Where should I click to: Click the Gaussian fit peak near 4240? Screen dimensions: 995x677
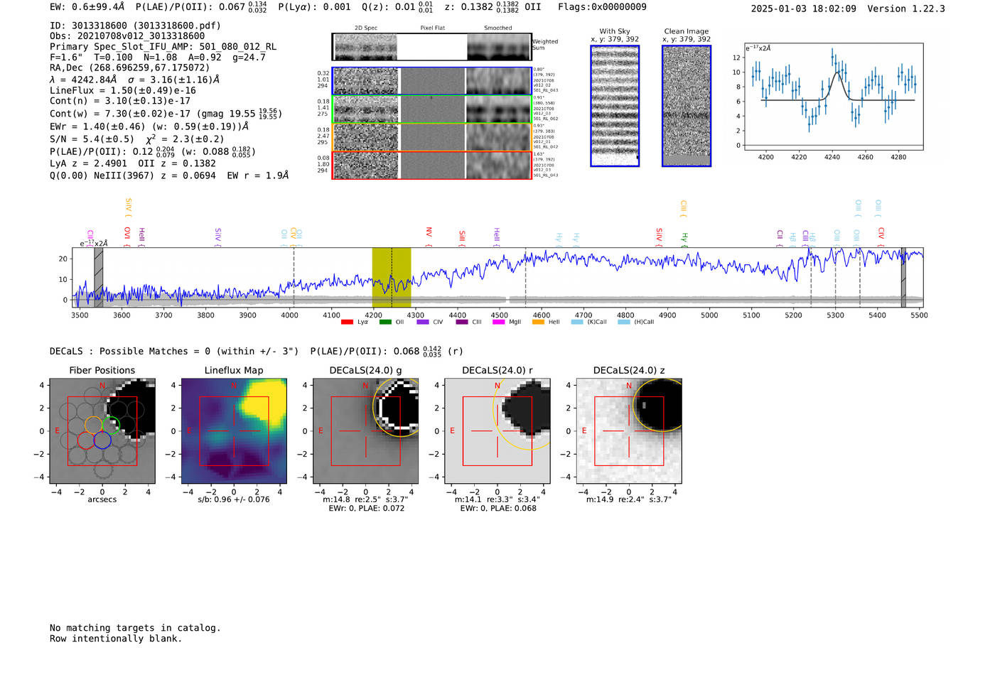click(x=839, y=72)
